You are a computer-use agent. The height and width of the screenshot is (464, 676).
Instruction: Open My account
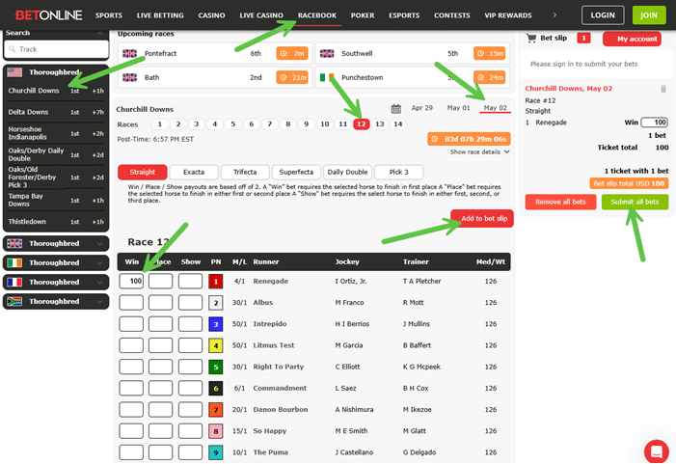pos(632,39)
